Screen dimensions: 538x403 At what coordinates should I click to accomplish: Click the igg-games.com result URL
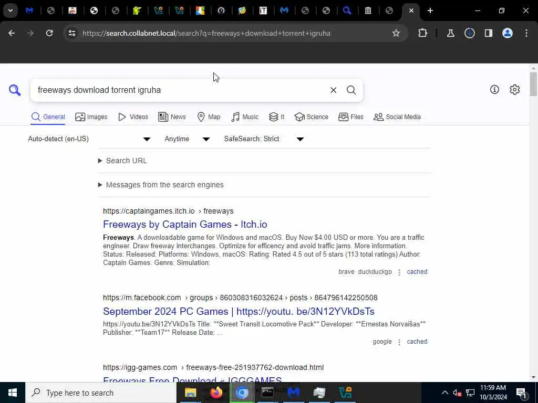click(x=213, y=367)
